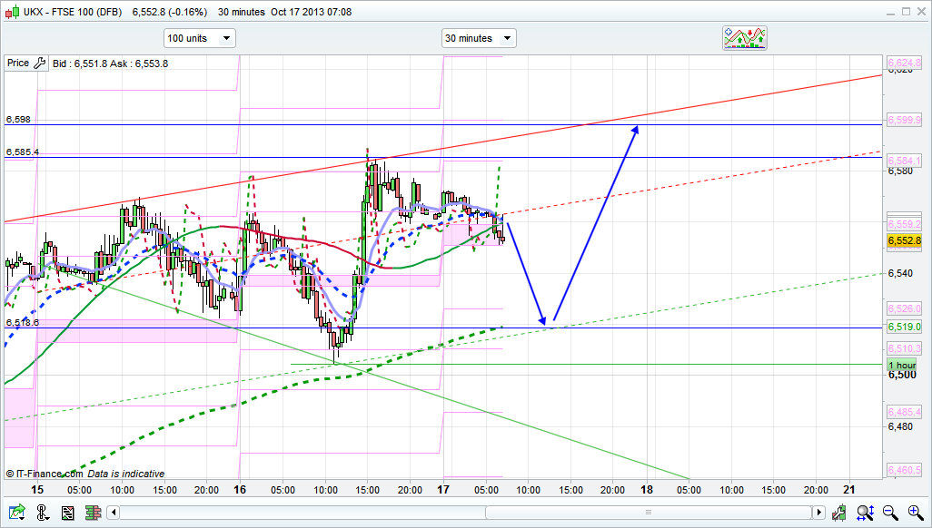Click the magnifier with blue arrows icon
Viewport: 932px width, 528px height.
868,513
